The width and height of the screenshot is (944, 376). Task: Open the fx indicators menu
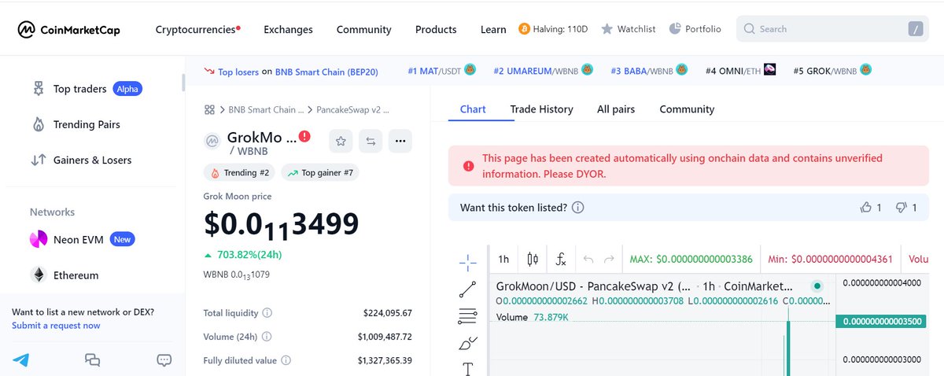[x=561, y=259]
